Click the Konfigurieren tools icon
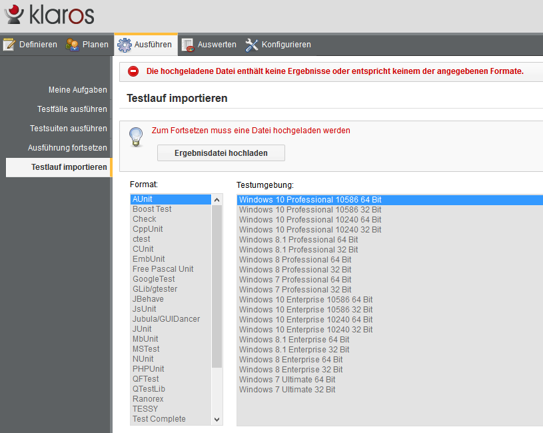Viewport: 543px width, 433px height. tap(251, 45)
